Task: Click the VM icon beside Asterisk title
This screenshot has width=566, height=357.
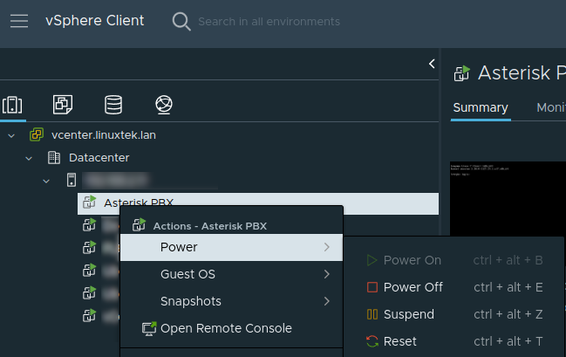Action: pyautogui.click(x=462, y=73)
